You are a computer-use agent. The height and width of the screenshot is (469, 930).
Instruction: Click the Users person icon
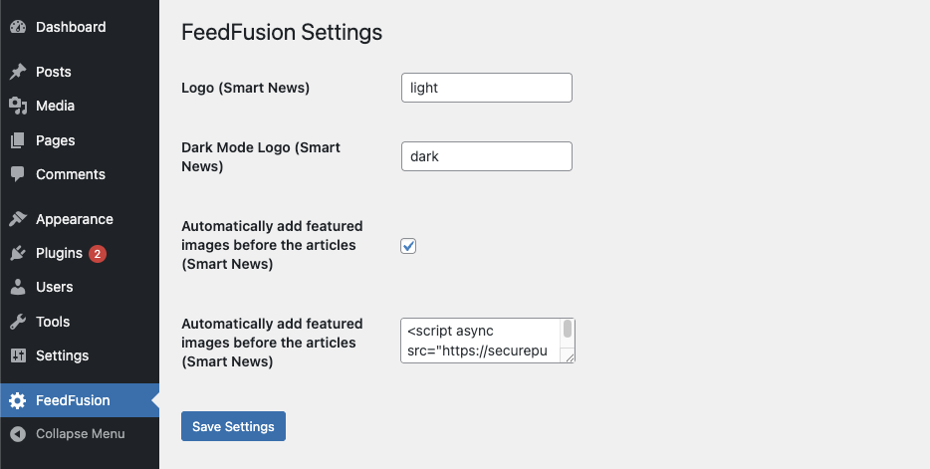(x=18, y=287)
